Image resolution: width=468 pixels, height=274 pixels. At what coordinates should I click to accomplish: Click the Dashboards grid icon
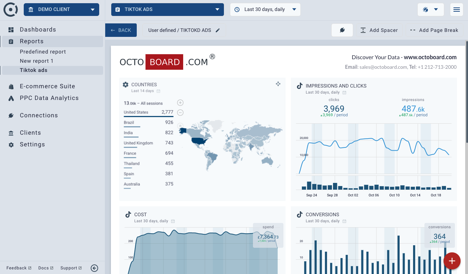(11, 30)
